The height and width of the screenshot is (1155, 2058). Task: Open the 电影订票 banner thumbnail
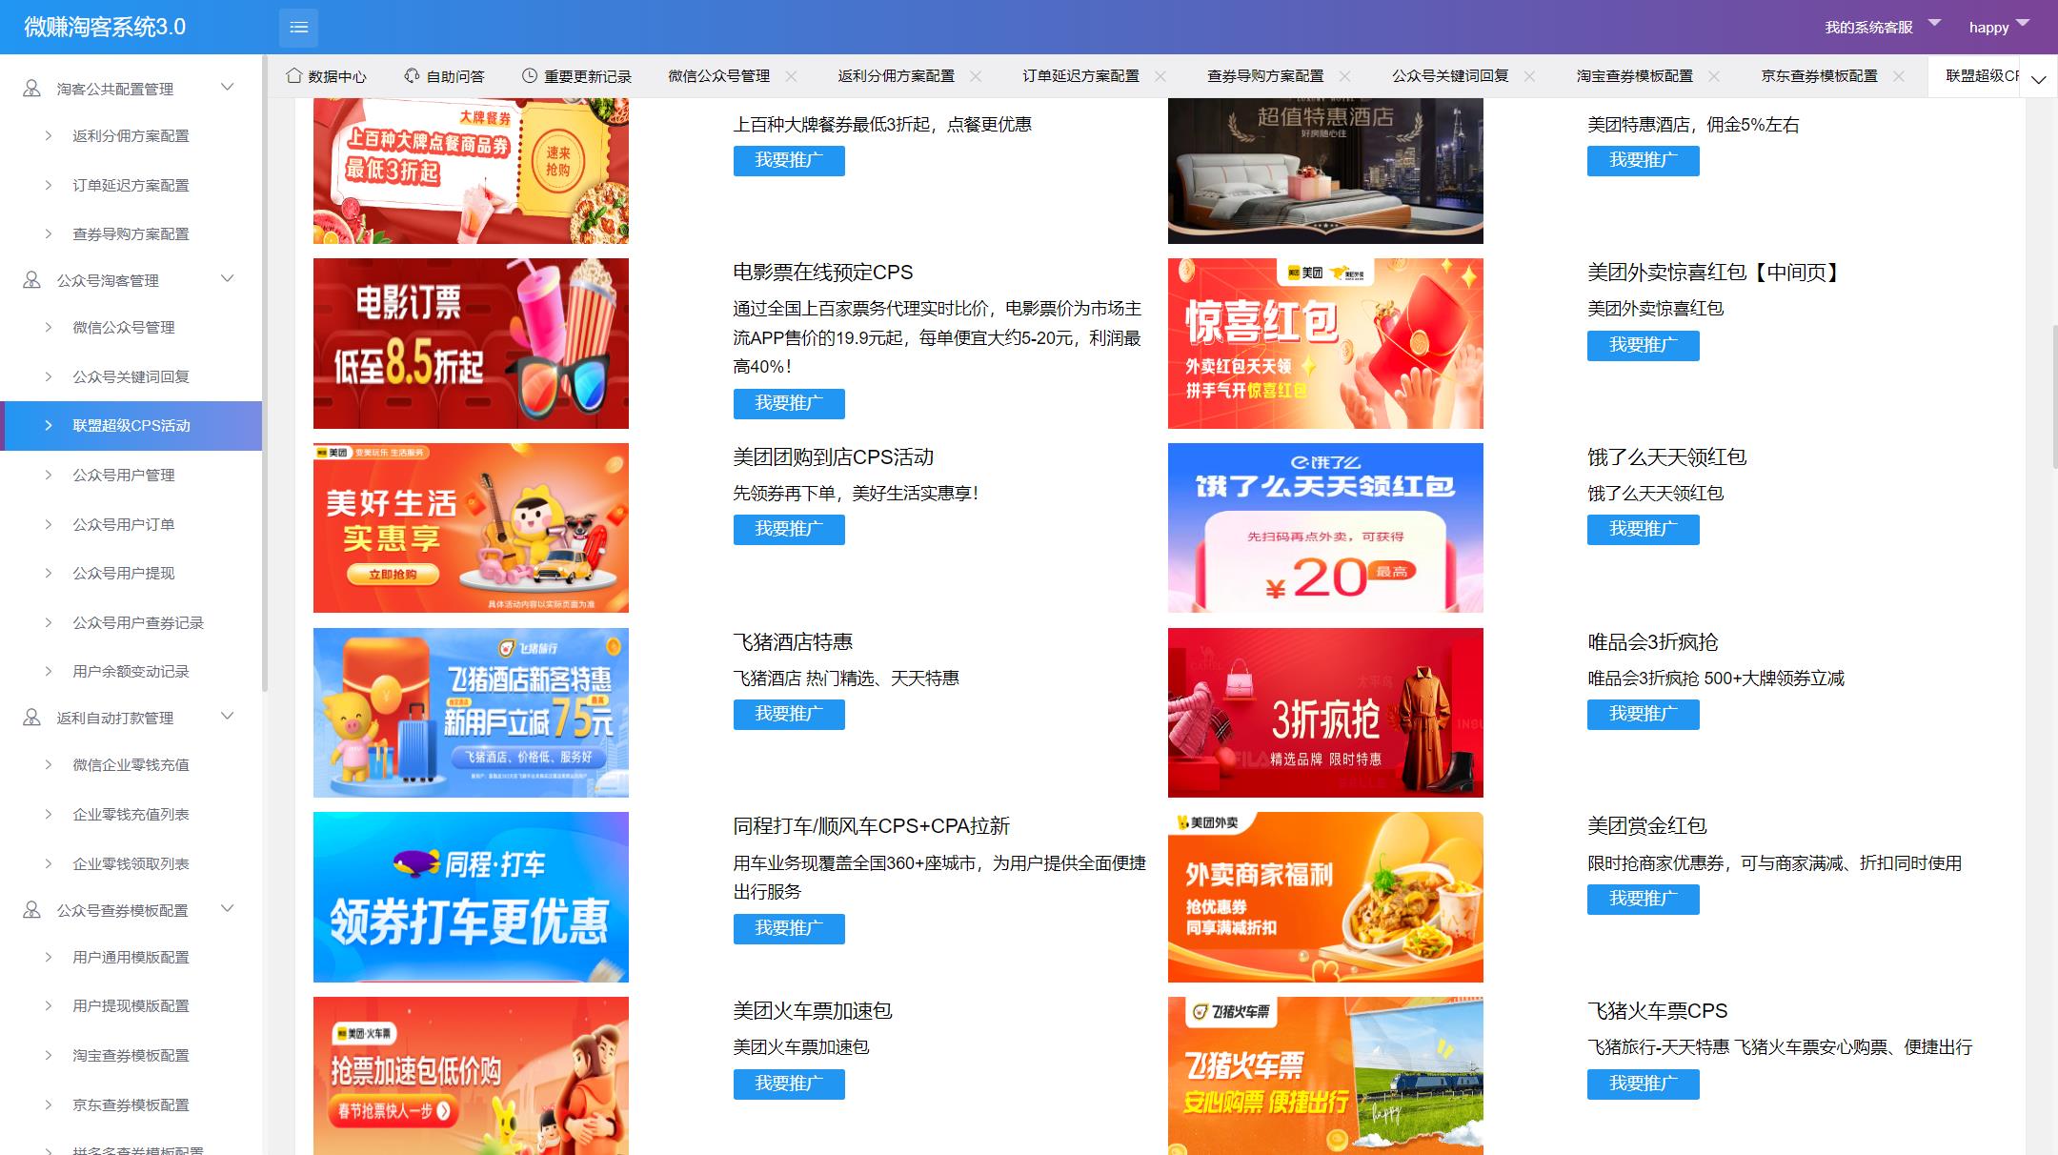pos(471,343)
